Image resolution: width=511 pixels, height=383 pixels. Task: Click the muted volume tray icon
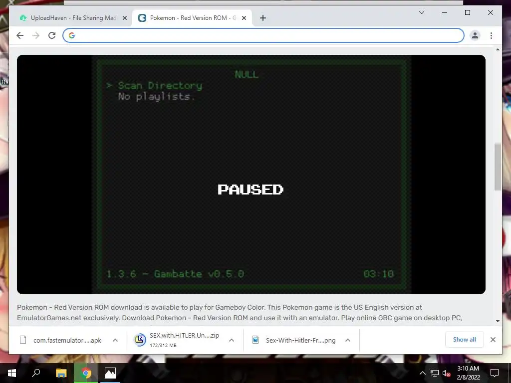(447, 373)
